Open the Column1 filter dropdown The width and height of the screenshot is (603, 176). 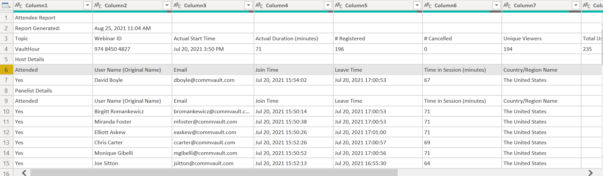point(87,5)
